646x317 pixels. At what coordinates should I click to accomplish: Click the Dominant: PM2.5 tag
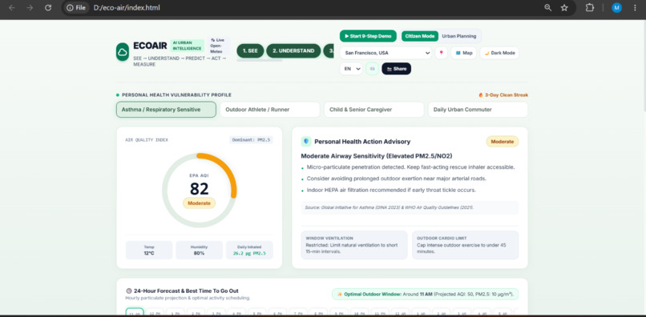coord(251,140)
